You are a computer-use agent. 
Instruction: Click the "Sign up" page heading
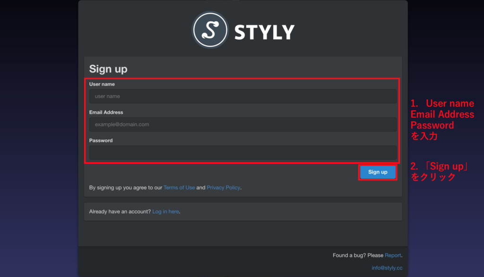(108, 69)
